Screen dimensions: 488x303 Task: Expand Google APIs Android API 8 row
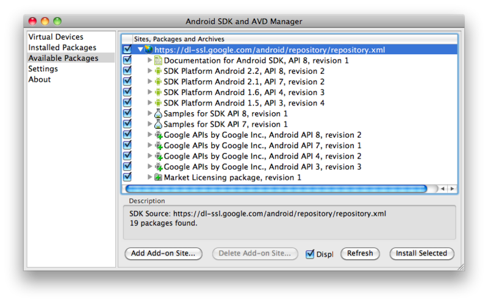[149, 134]
